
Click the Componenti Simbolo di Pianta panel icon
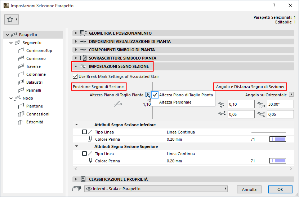point(83,50)
